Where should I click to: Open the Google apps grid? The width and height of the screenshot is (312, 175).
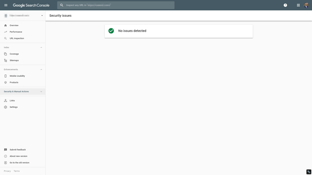click(x=298, y=5)
